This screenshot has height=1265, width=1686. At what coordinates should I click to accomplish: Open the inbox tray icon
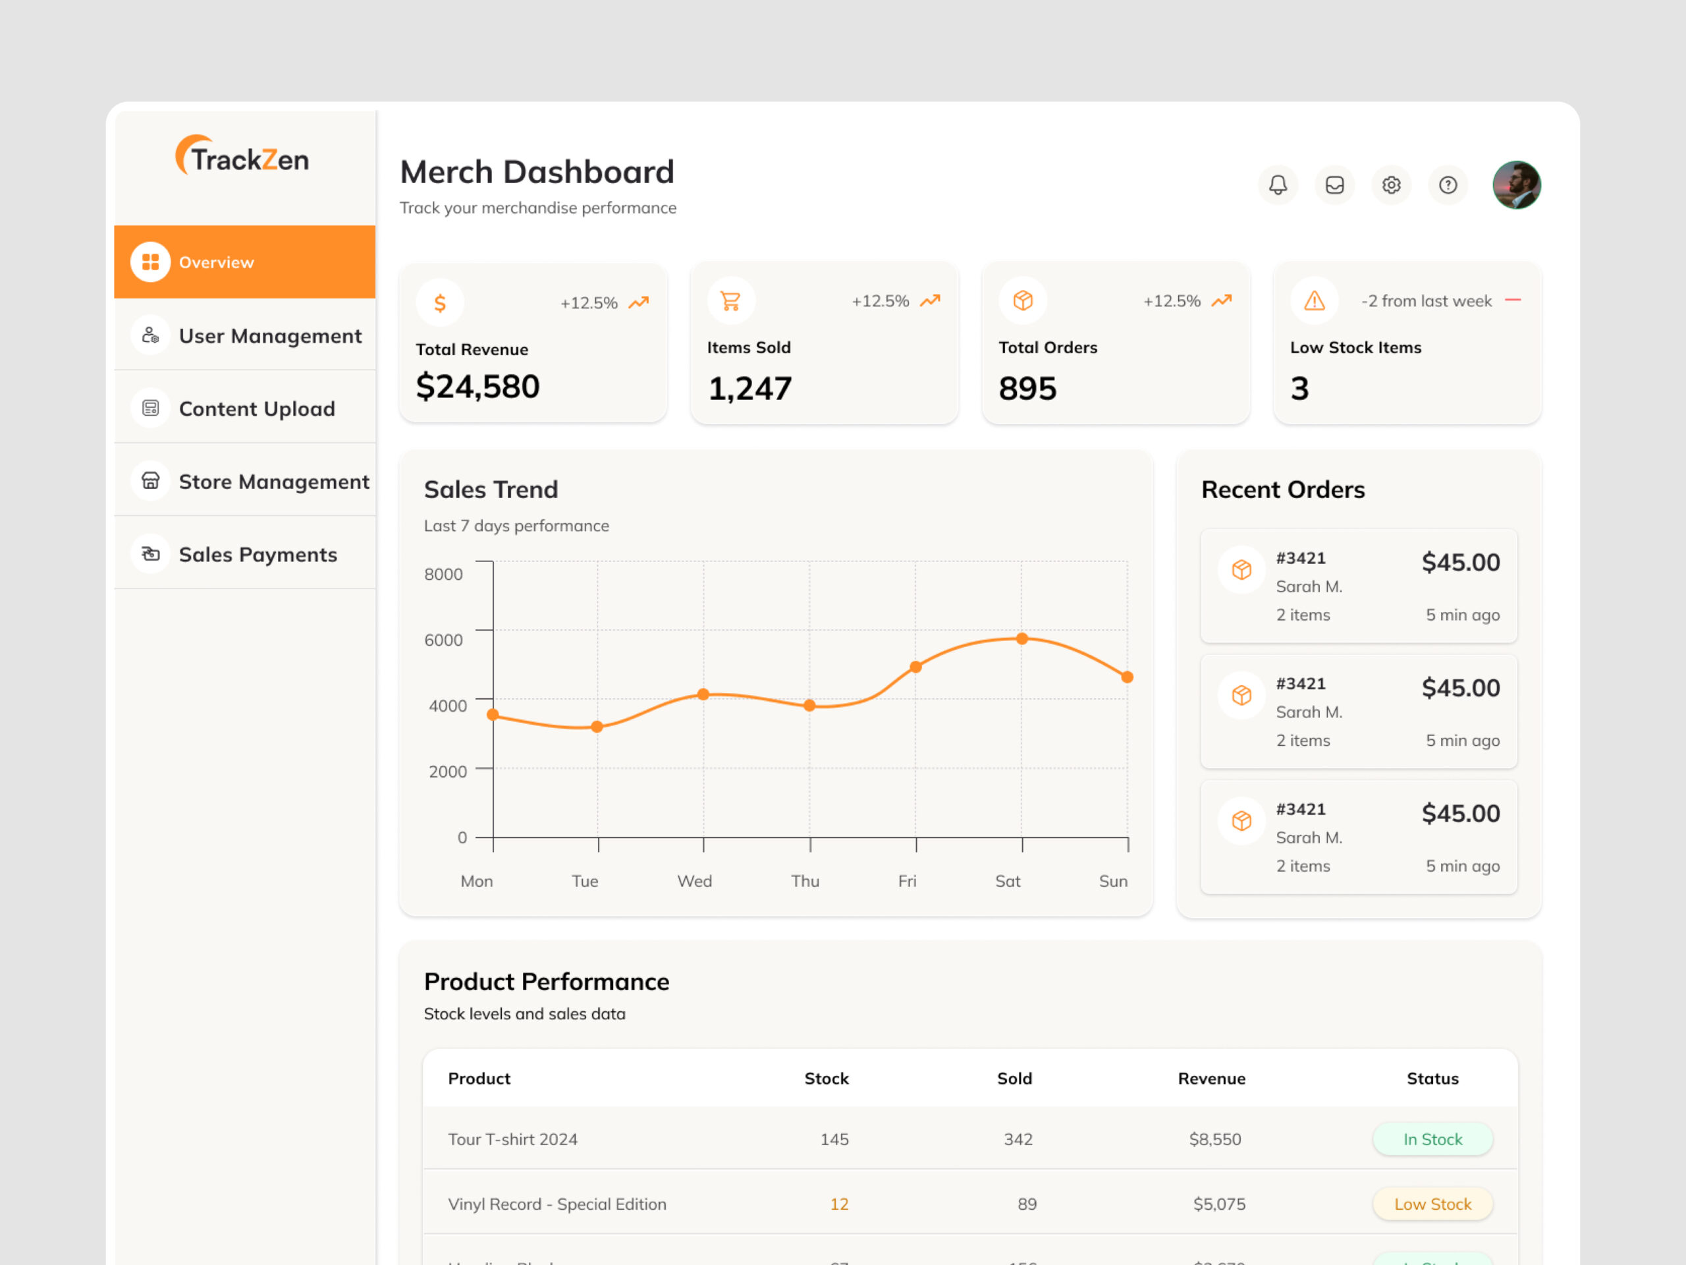[1334, 184]
